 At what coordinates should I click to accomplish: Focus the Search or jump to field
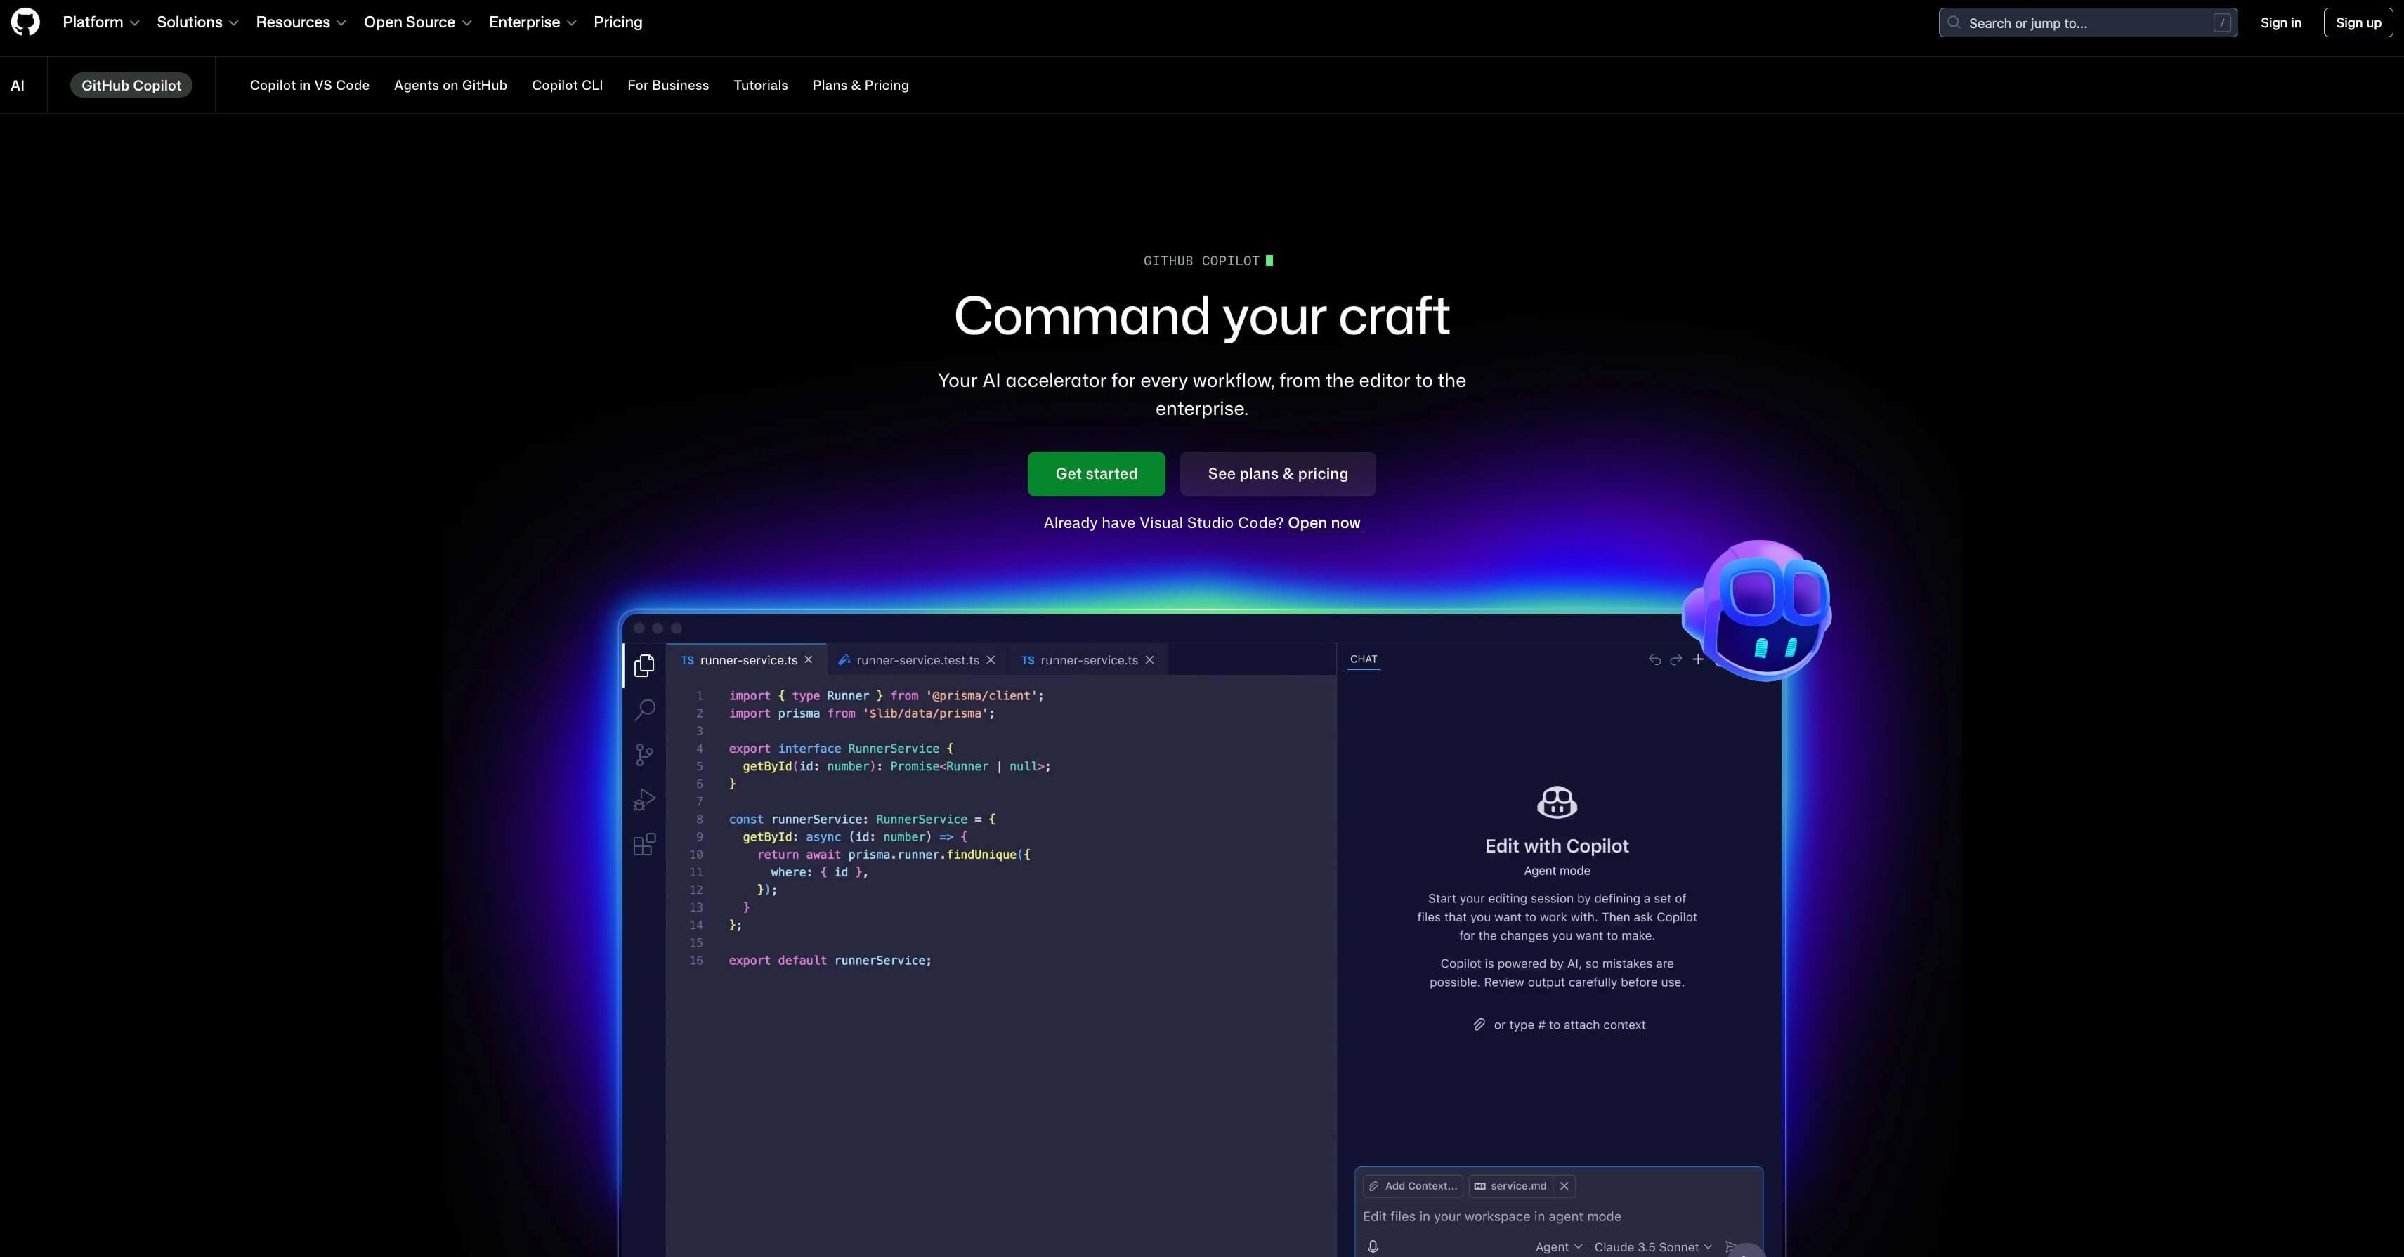coord(2089,22)
